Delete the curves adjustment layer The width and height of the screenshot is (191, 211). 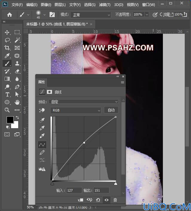tap(115, 200)
